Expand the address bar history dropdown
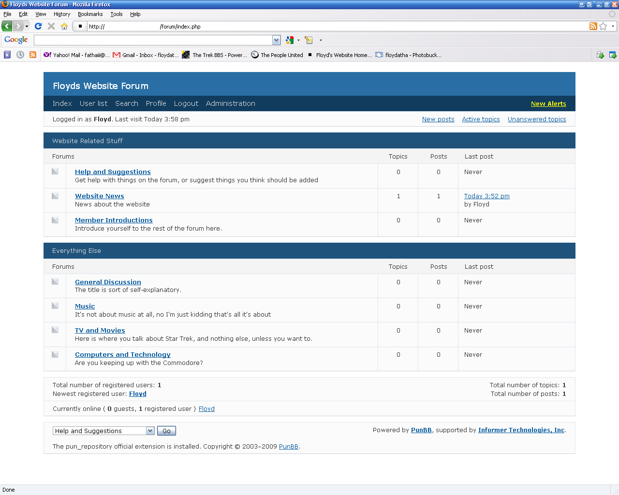This screenshot has height=495, width=619. [x=613, y=26]
